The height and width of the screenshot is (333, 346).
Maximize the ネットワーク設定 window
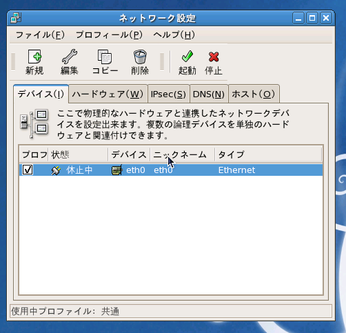(312, 18)
